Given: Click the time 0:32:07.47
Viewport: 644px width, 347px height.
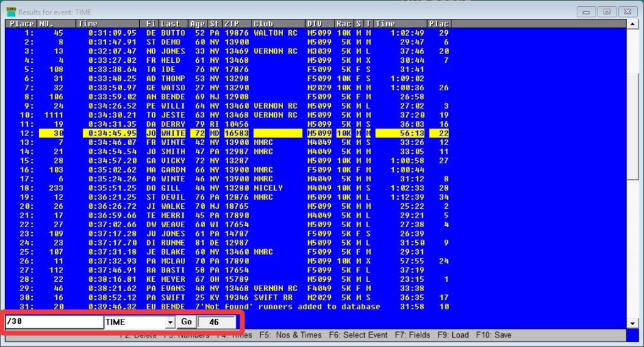Looking at the screenshot, I should click(x=112, y=51).
